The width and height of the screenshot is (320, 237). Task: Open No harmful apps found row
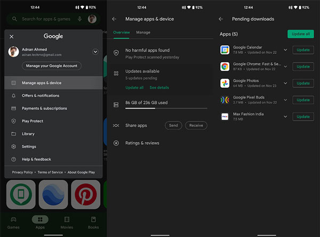(160, 54)
